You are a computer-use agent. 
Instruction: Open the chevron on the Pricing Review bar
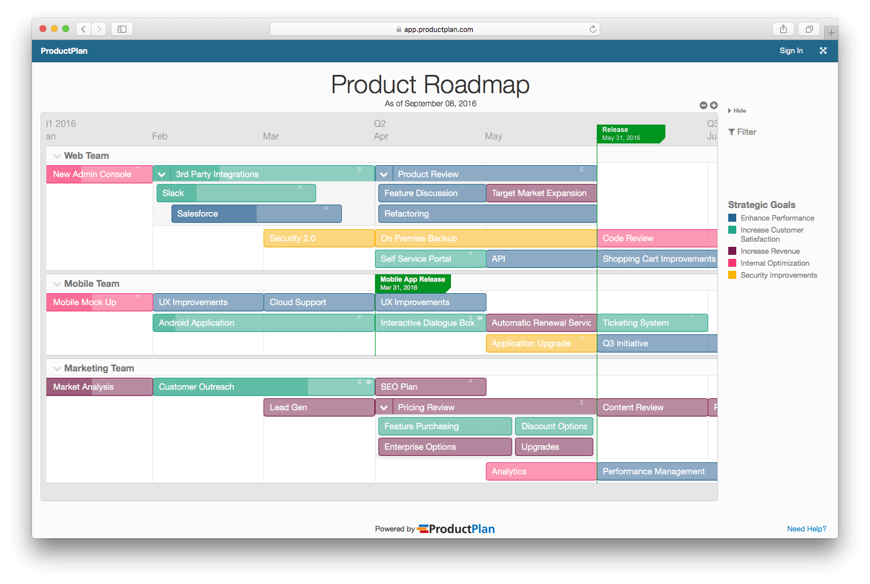pos(384,407)
